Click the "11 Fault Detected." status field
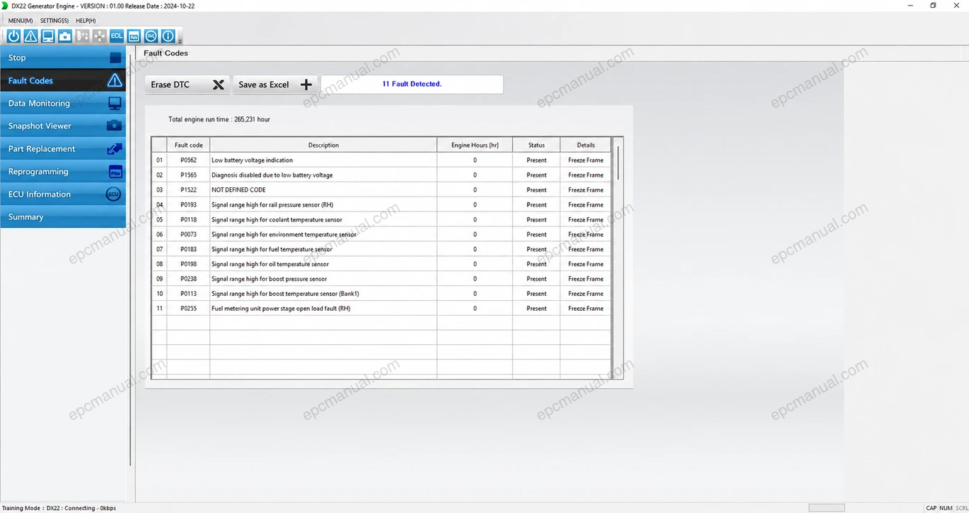This screenshot has height=513, width=969. point(412,84)
